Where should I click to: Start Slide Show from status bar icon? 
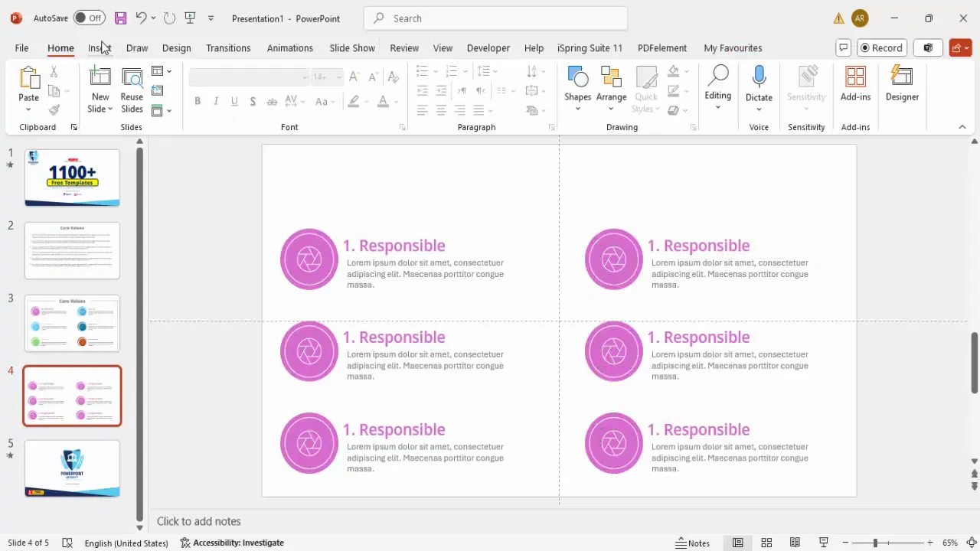click(824, 543)
